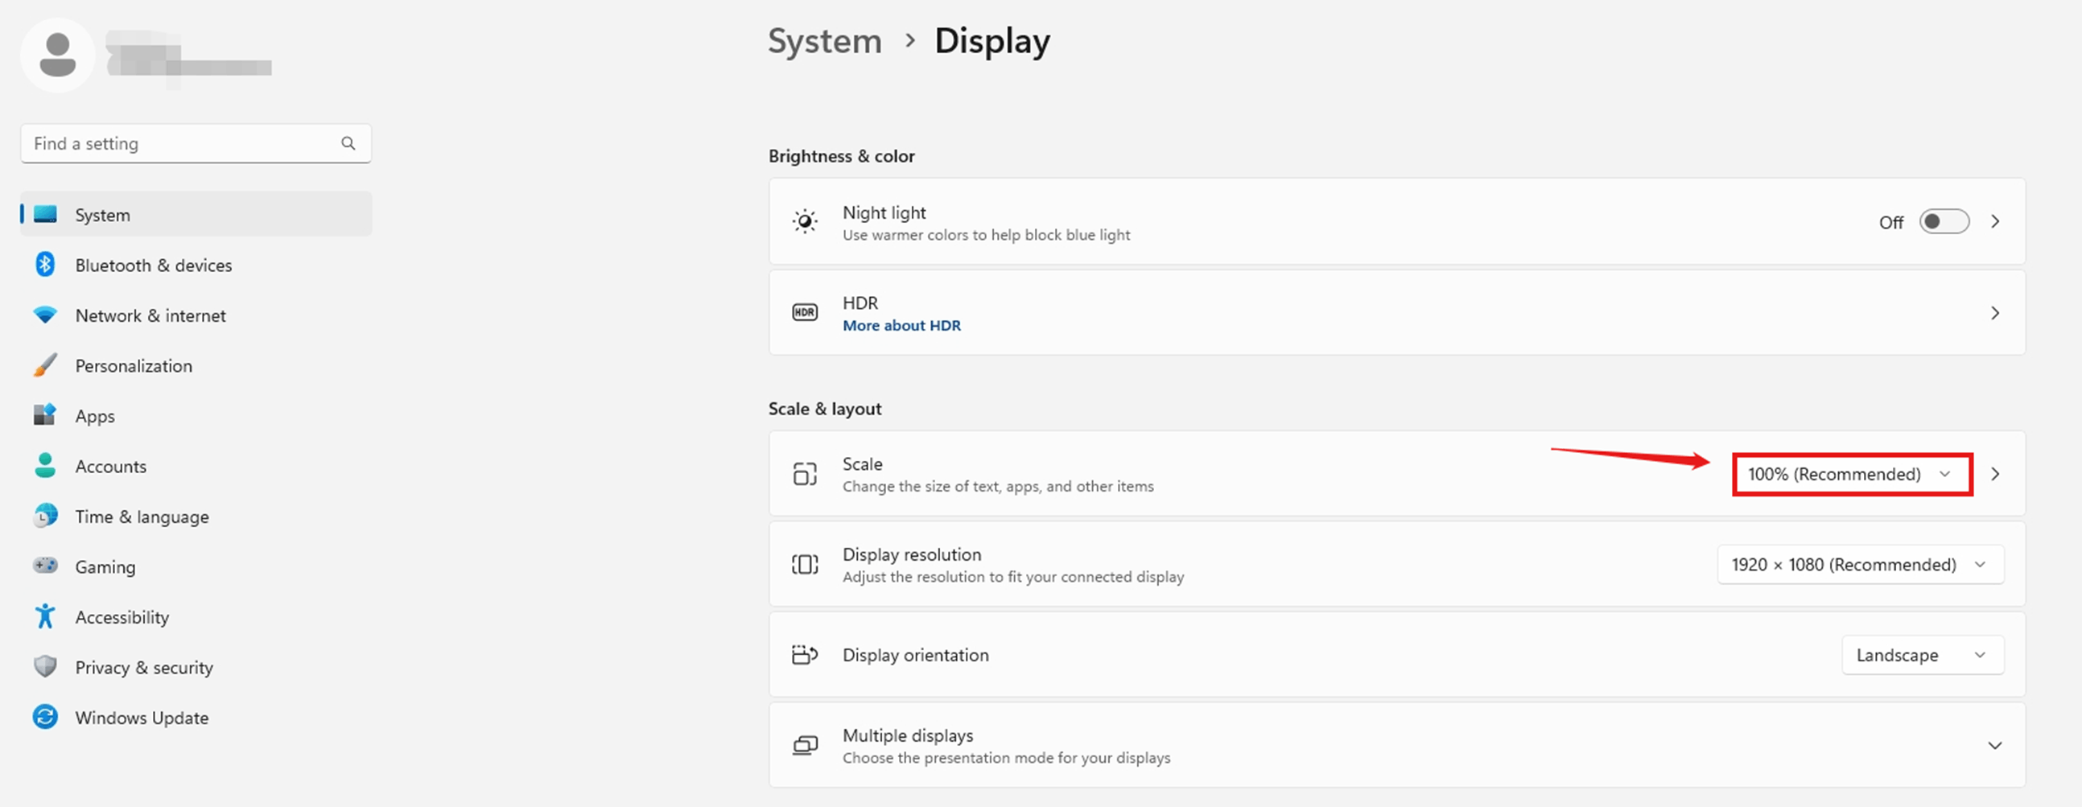Click the Accessibility figure icon
2082x807 pixels.
pyautogui.click(x=45, y=616)
